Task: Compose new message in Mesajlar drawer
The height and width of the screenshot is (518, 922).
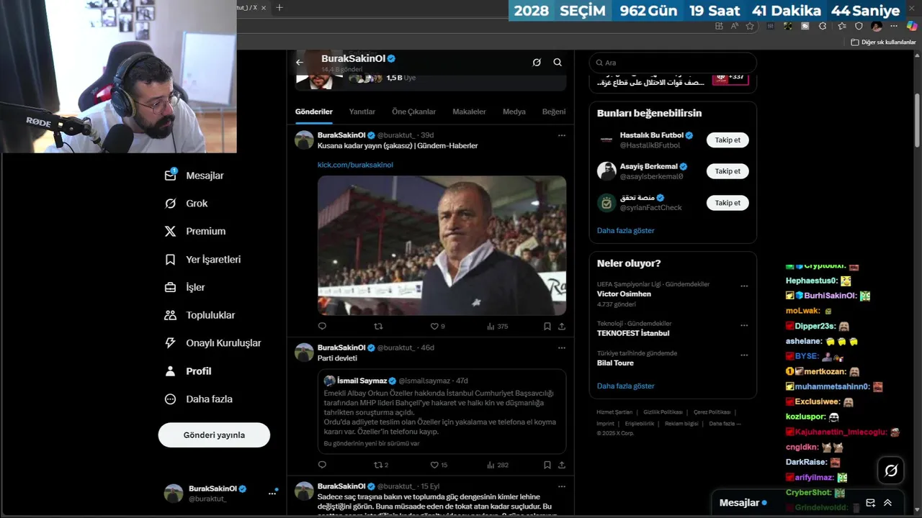Action: tap(870, 503)
